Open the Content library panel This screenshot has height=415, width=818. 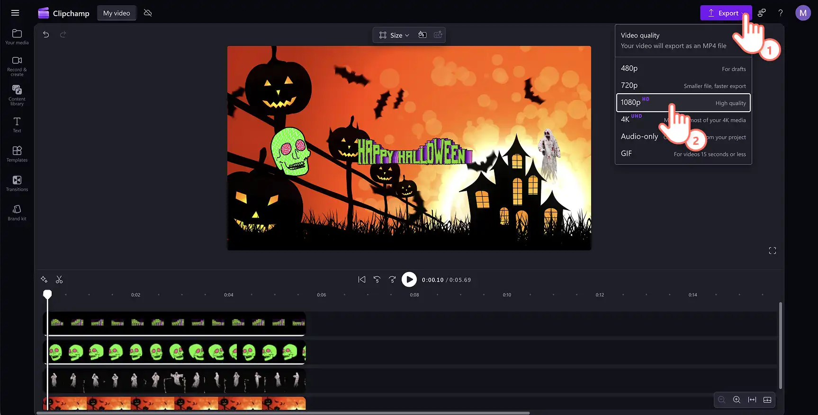pos(17,95)
